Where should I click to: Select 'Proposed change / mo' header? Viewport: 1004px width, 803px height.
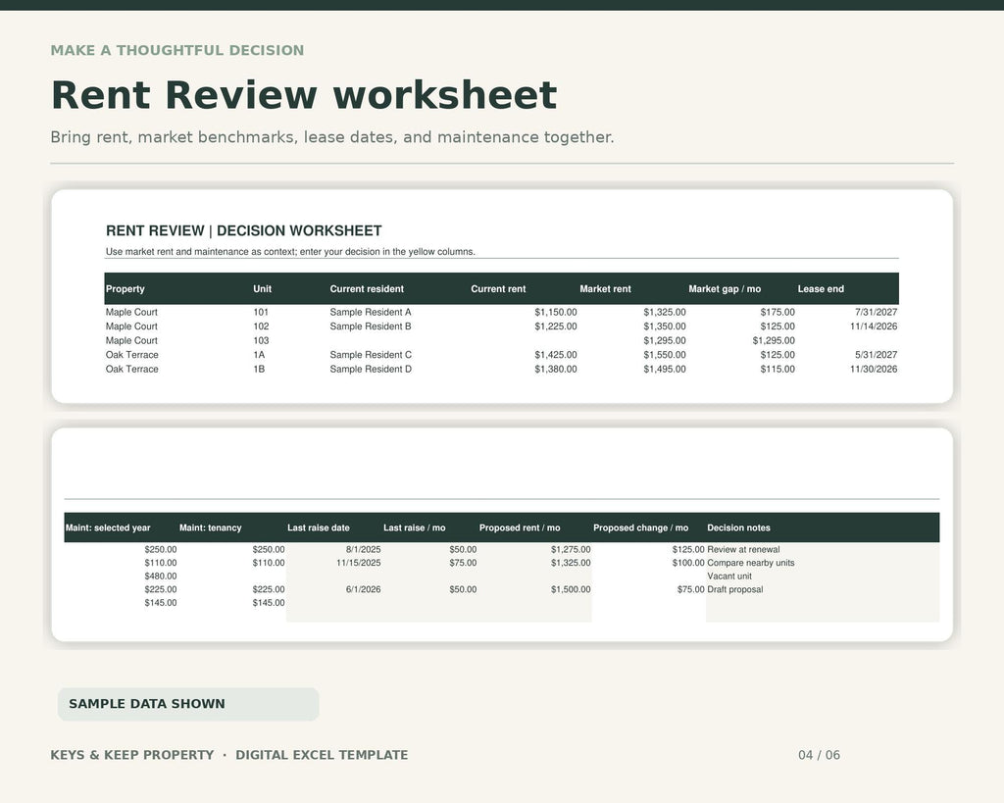(x=640, y=527)
